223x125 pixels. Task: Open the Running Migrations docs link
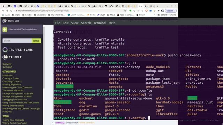pos(11,84)
